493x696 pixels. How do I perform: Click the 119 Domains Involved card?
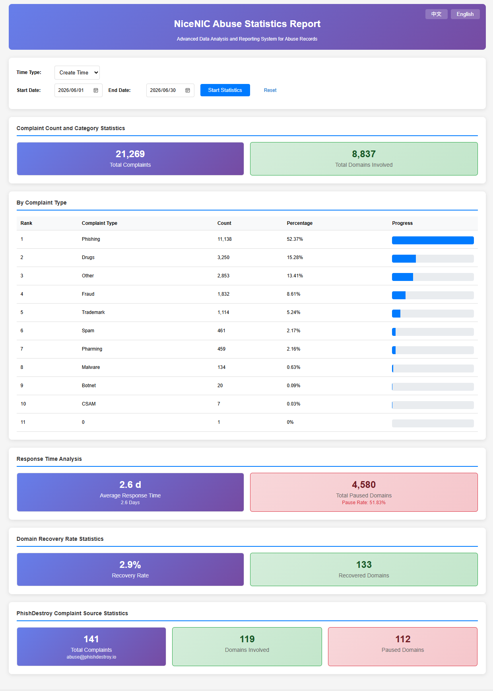pos(247,647)
